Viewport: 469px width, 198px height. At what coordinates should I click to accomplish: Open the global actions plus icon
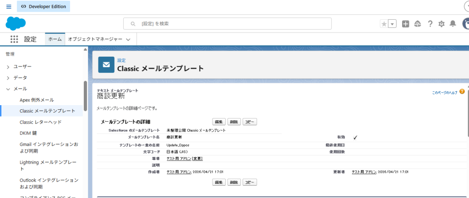405,24
